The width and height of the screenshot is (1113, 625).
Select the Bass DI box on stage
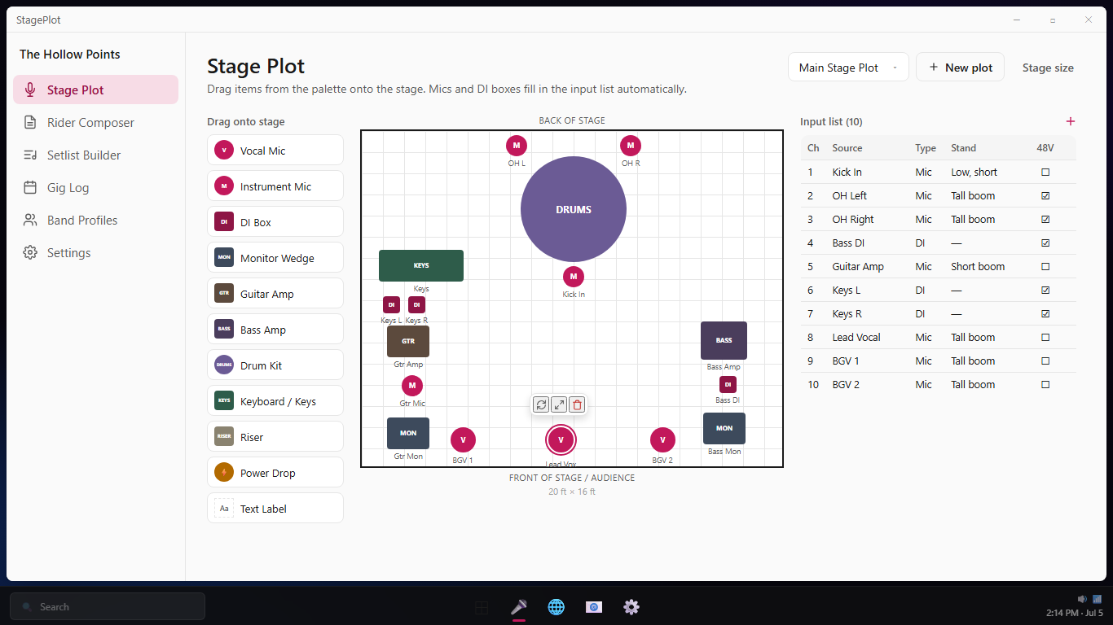point(728,385)
